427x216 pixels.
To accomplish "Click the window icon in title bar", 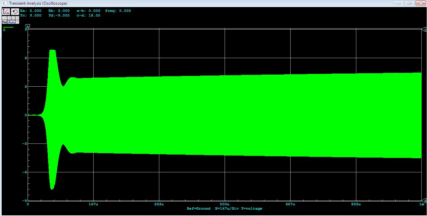I will [4, 3].
